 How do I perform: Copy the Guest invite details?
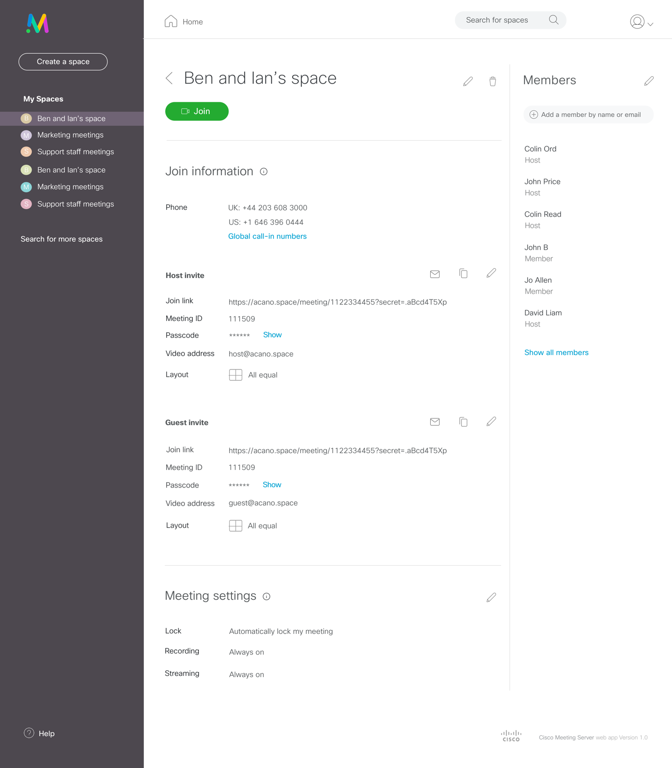tap(463, 422)
